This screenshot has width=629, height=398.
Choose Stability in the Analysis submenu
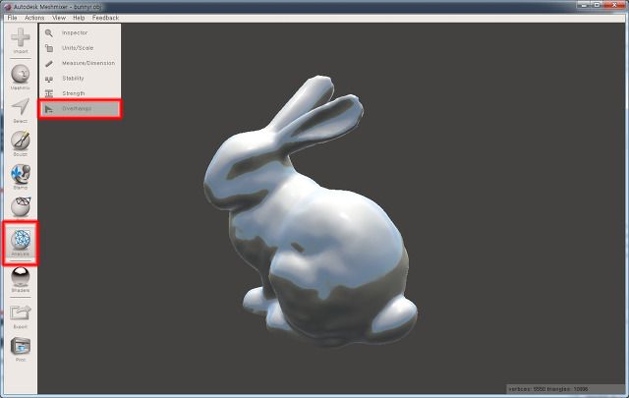[x=80, y=79]
